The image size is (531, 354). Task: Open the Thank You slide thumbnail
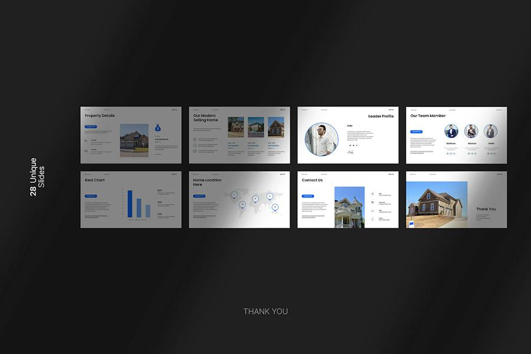click(457, 199)
